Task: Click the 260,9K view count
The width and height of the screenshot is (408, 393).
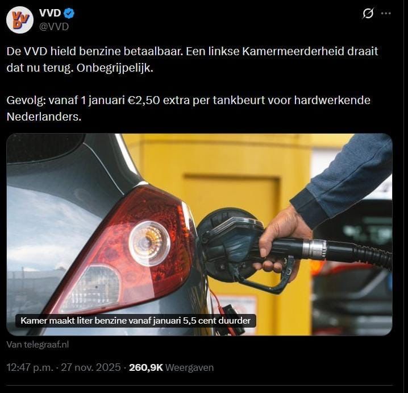Action: [x=146, y=367]
